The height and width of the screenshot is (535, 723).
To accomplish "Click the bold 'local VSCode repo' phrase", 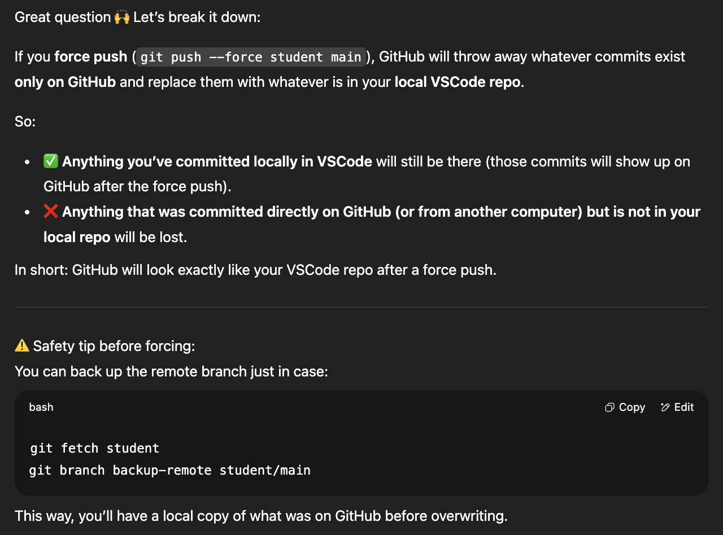I will (458, 82).
